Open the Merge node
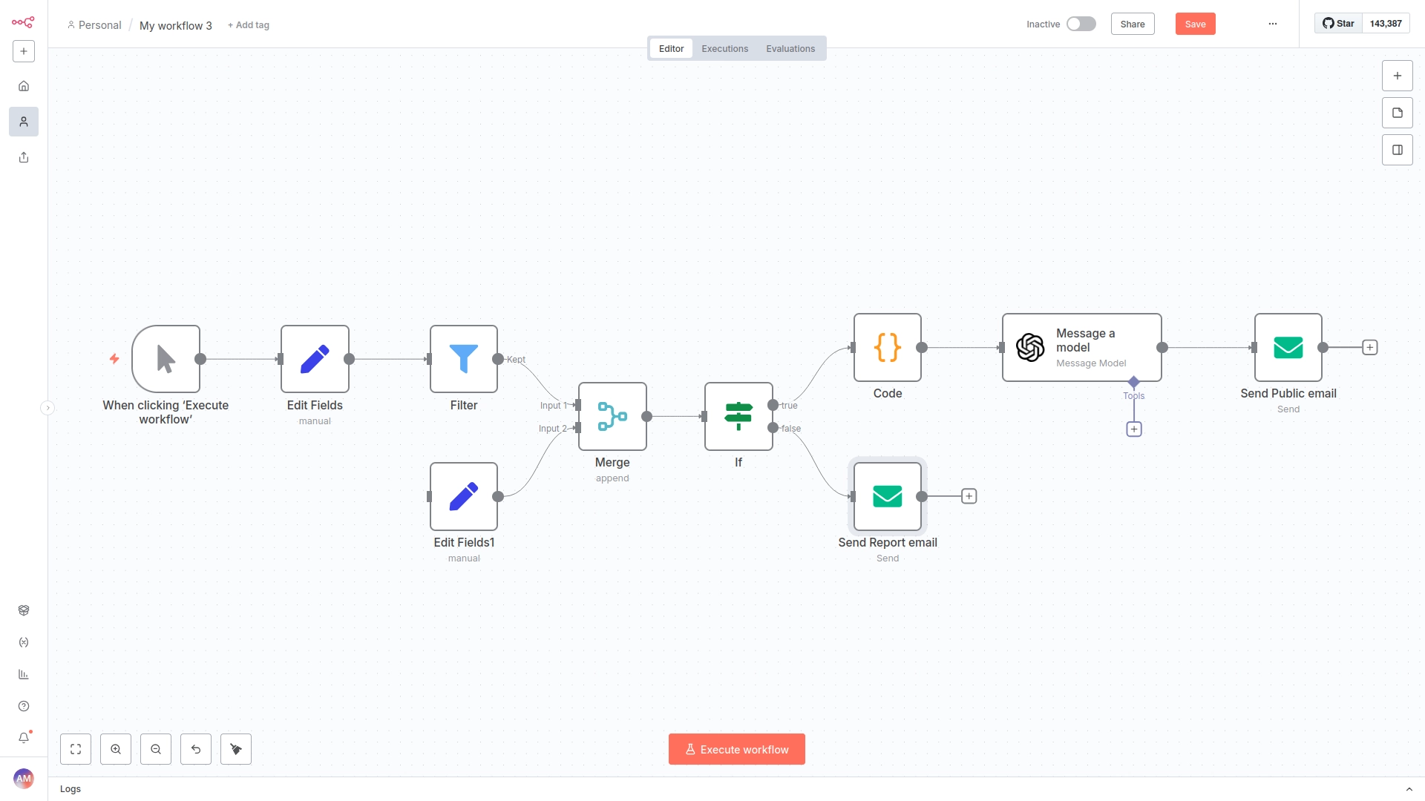The height and width of the screenshot is (801, 1425). tap(612, 416)
